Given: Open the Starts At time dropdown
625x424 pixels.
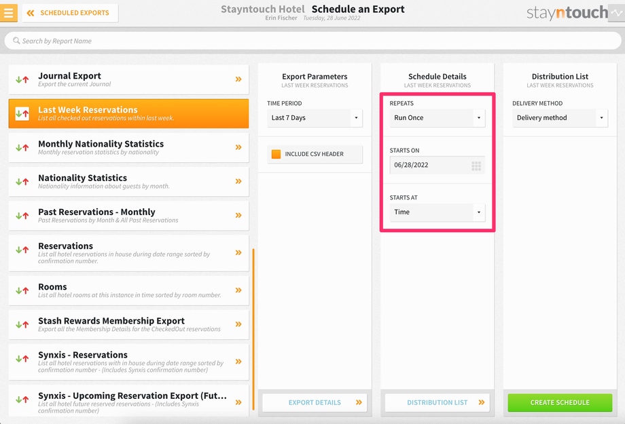Looking at the screenshot, I should [437, 212].
